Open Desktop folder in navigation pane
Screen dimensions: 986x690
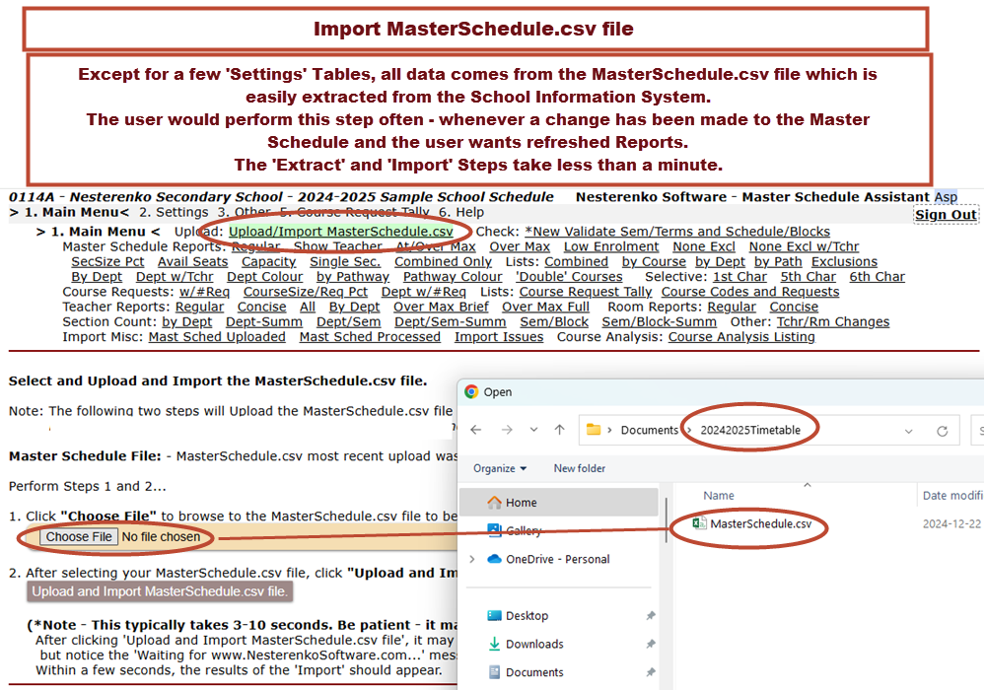pyautogui.click(x=526, y=615)
